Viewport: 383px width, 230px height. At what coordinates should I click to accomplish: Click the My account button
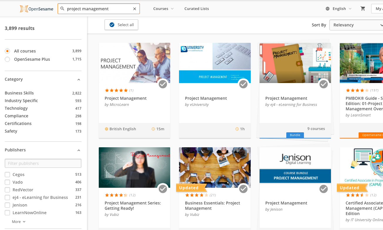coord(377,9)
